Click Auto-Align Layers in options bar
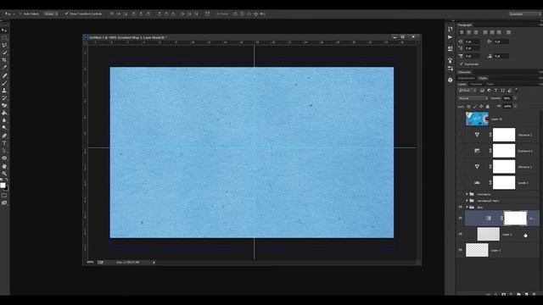543x305 pixels. (207, 14)
